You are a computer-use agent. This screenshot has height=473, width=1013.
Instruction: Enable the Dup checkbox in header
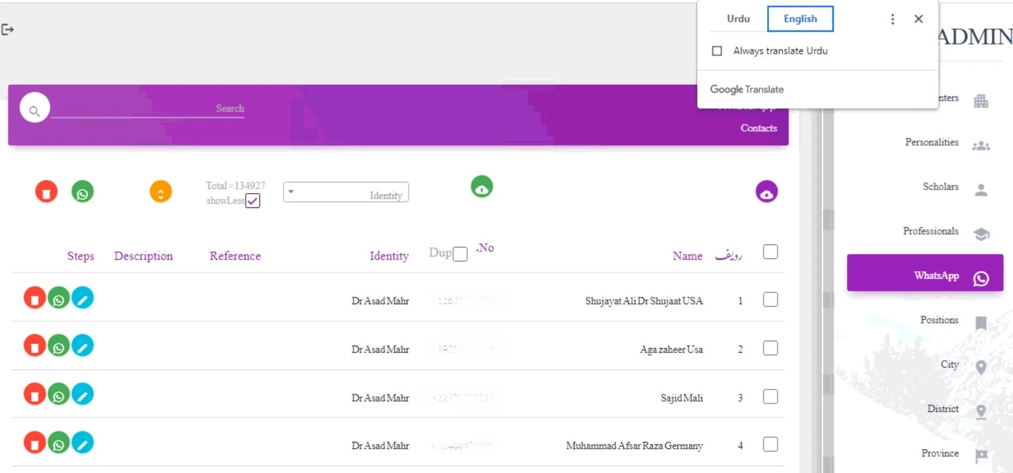460,254
